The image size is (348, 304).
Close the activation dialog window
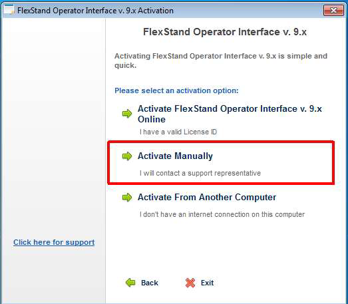point(333,10)
